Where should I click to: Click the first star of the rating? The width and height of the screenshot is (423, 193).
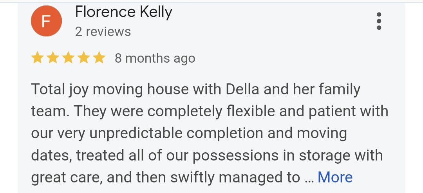[x=38, y=58]
